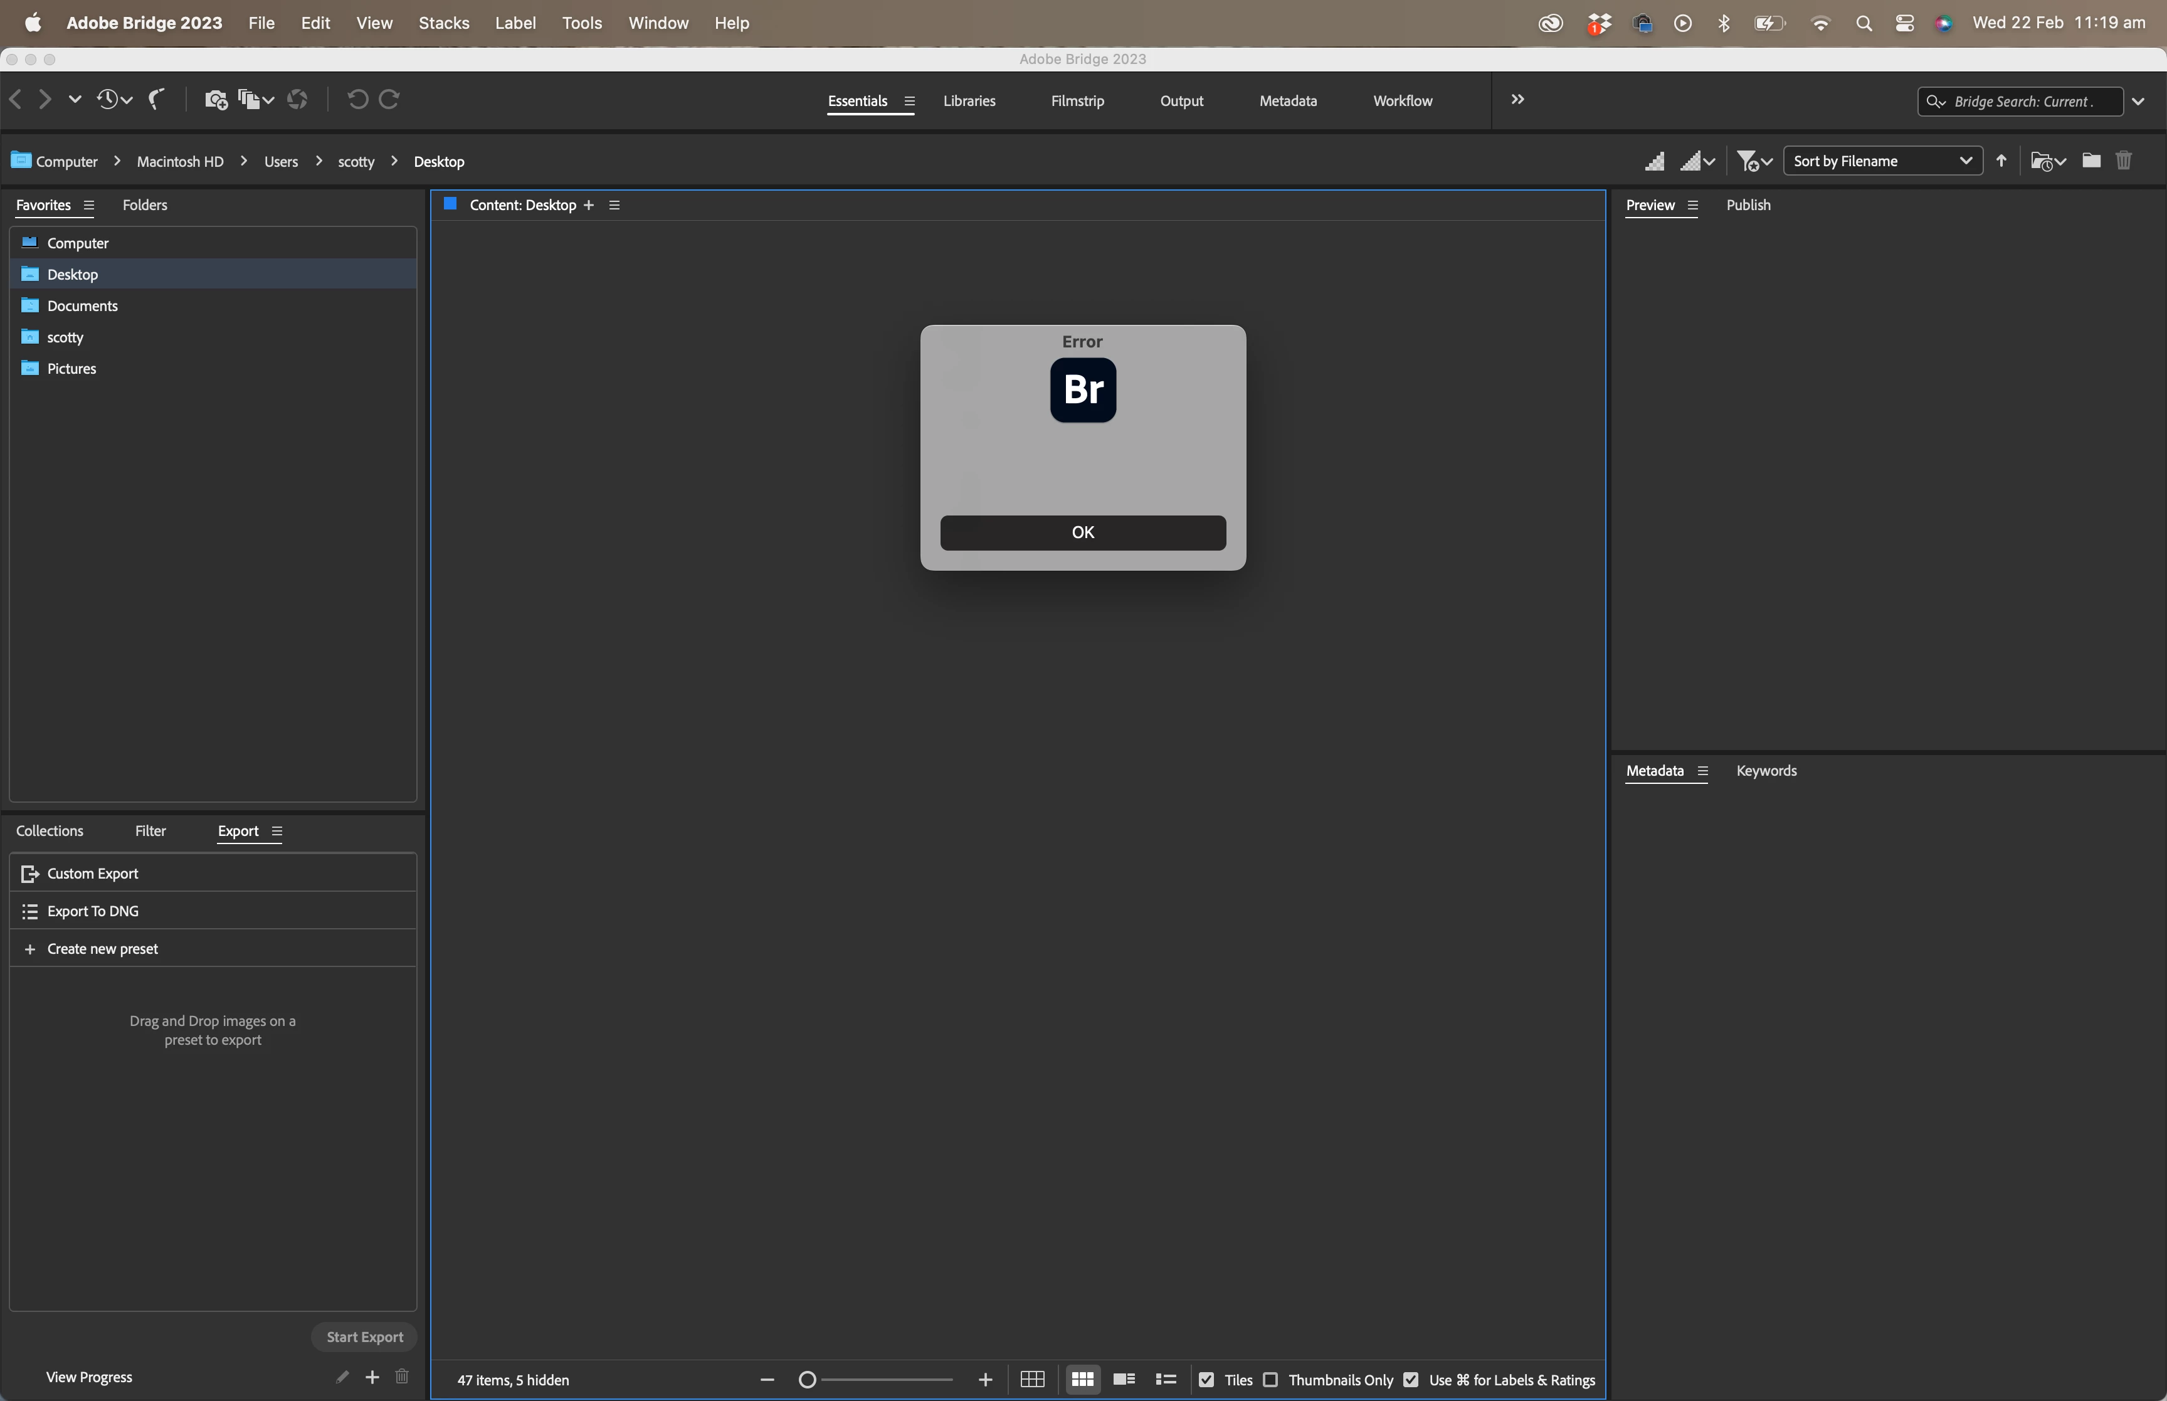Click the Delete item trash icon

point(2123,161)
